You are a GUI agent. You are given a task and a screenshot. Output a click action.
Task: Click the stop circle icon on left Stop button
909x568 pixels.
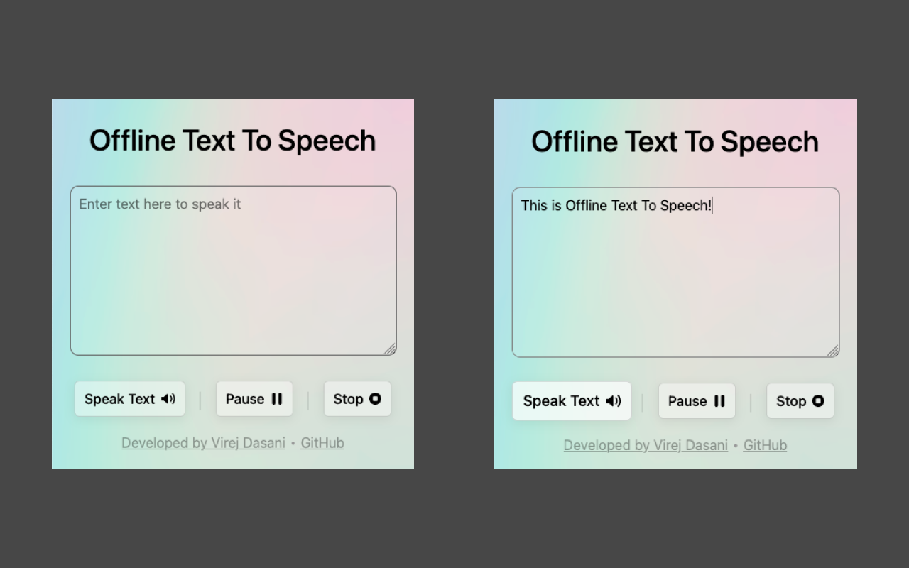pyautogui.click(x=374, y=399)
